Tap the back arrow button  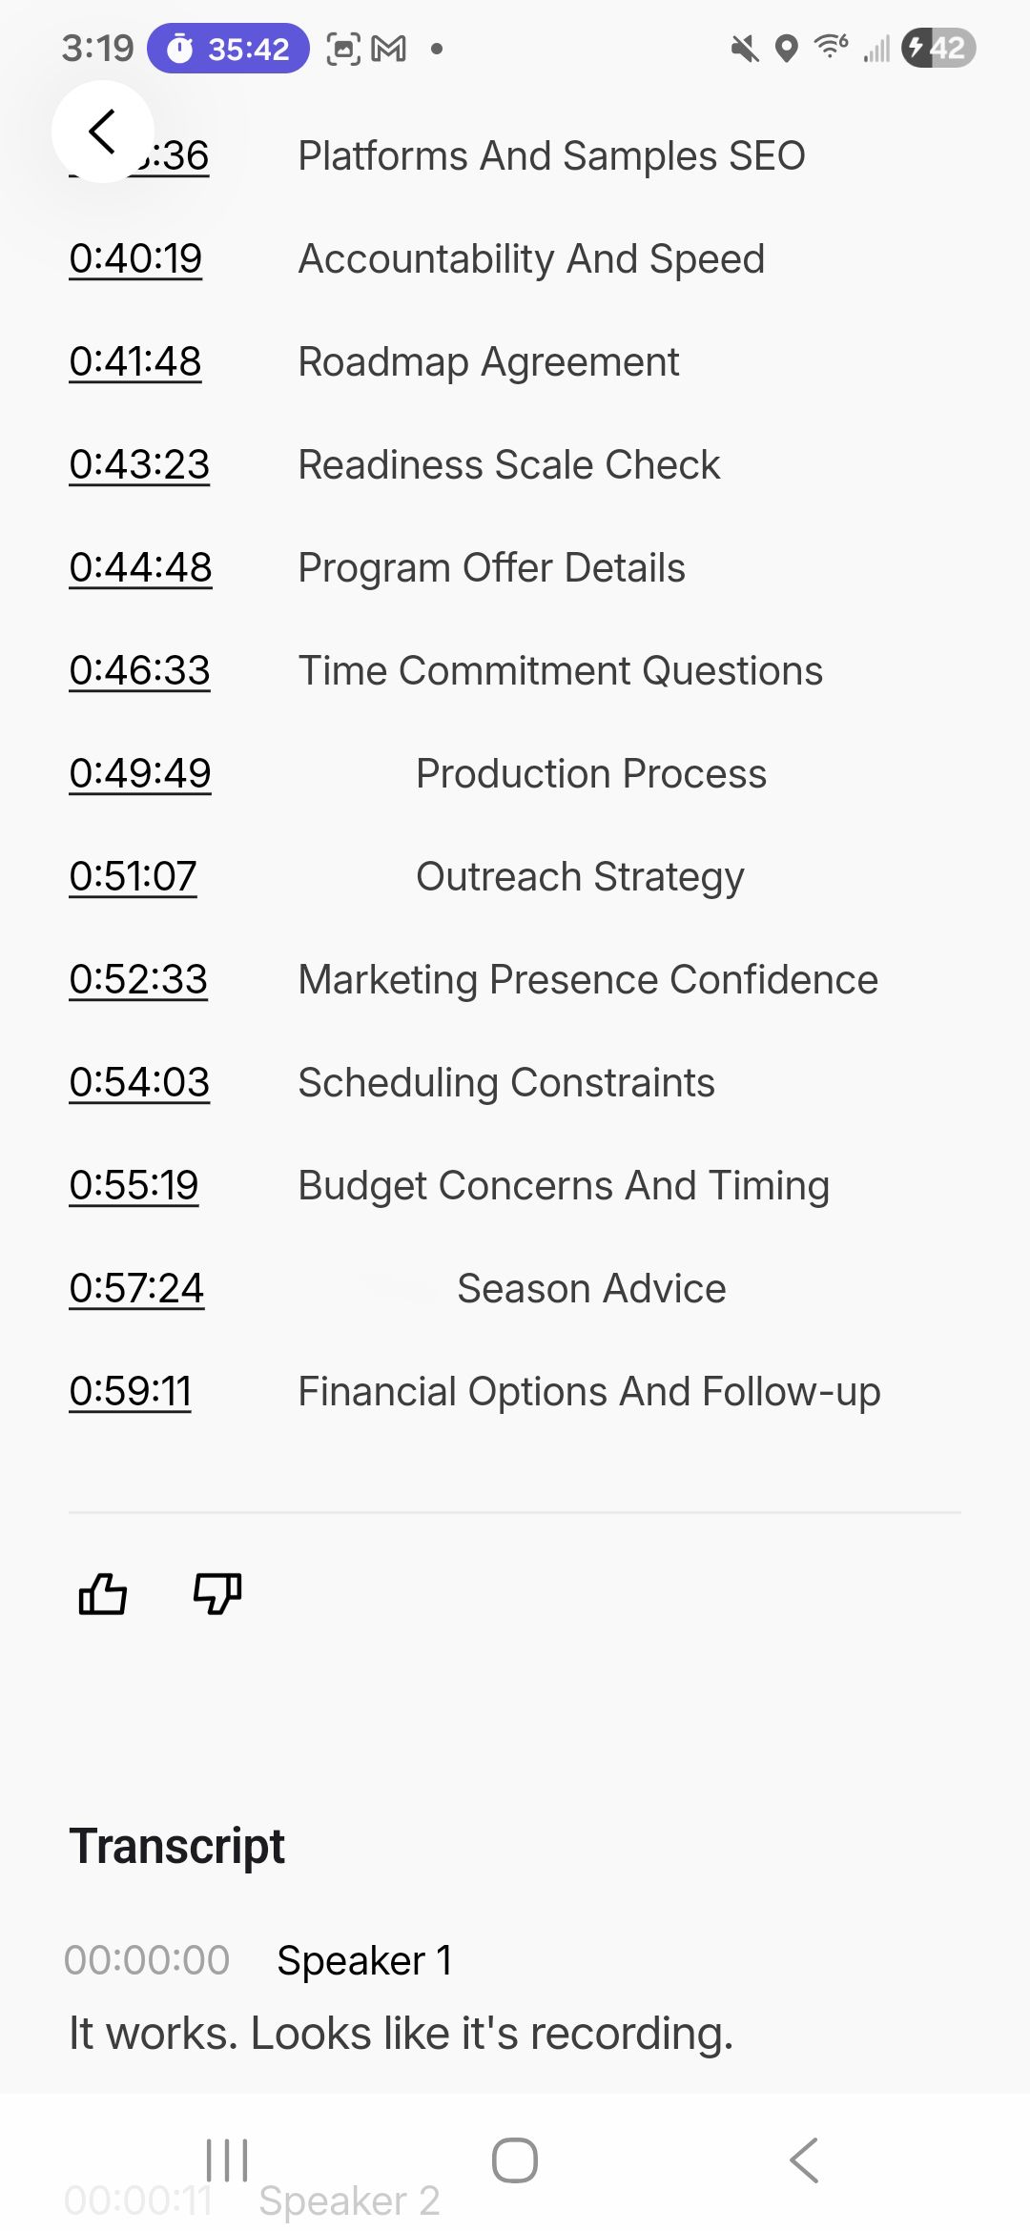coord(102,132)
